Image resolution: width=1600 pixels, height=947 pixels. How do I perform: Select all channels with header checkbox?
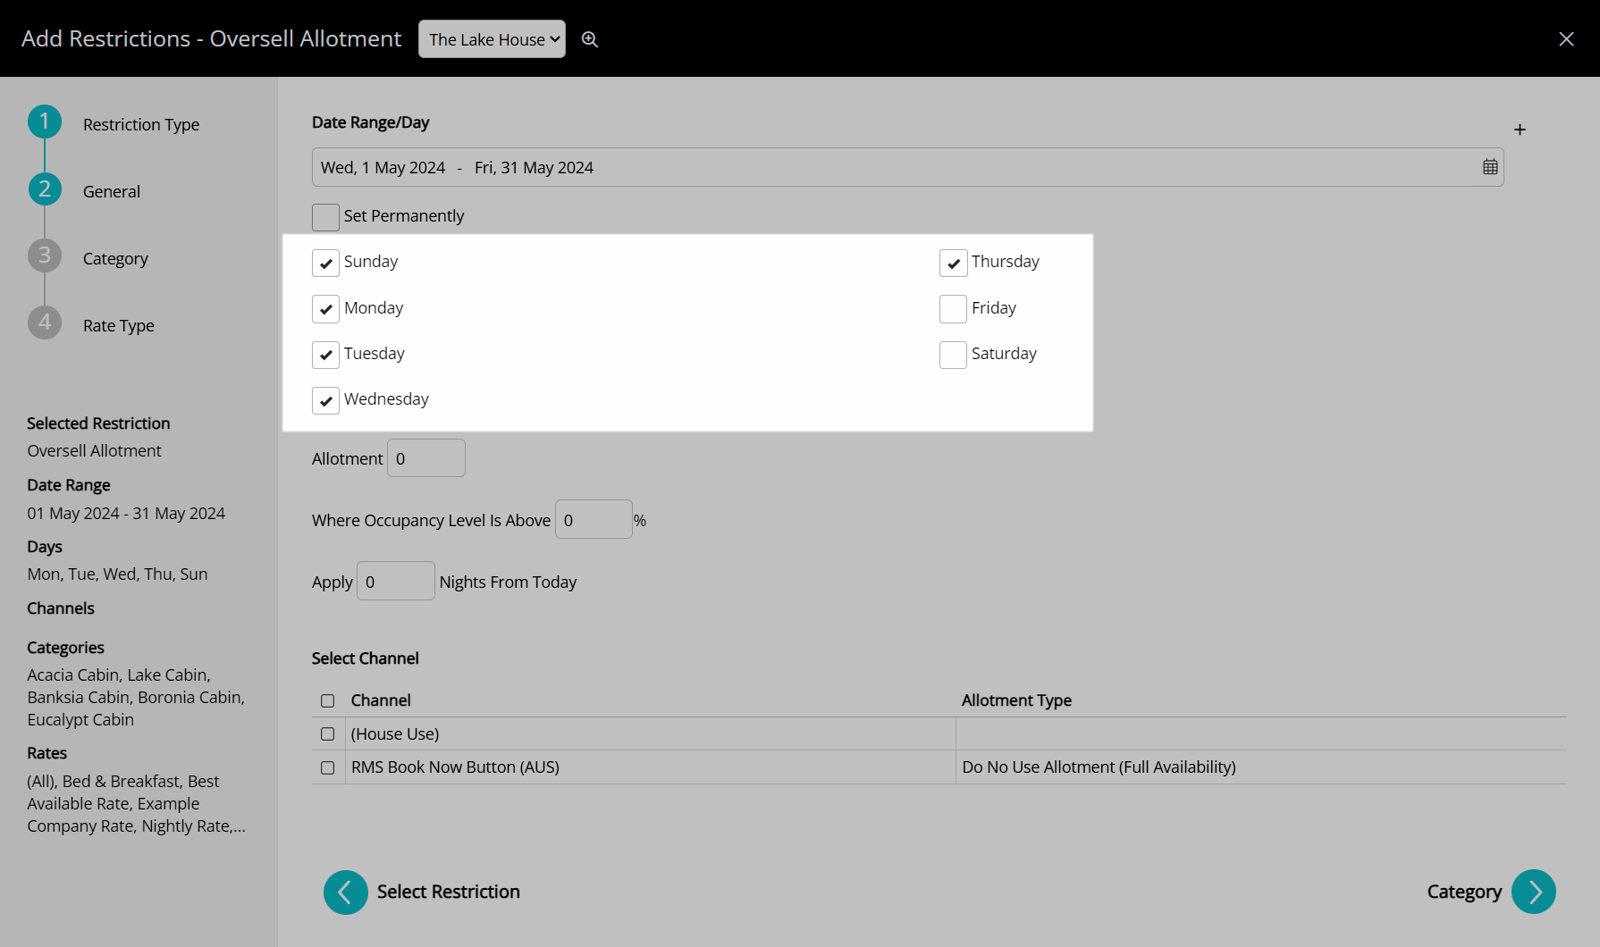[328, 700]
